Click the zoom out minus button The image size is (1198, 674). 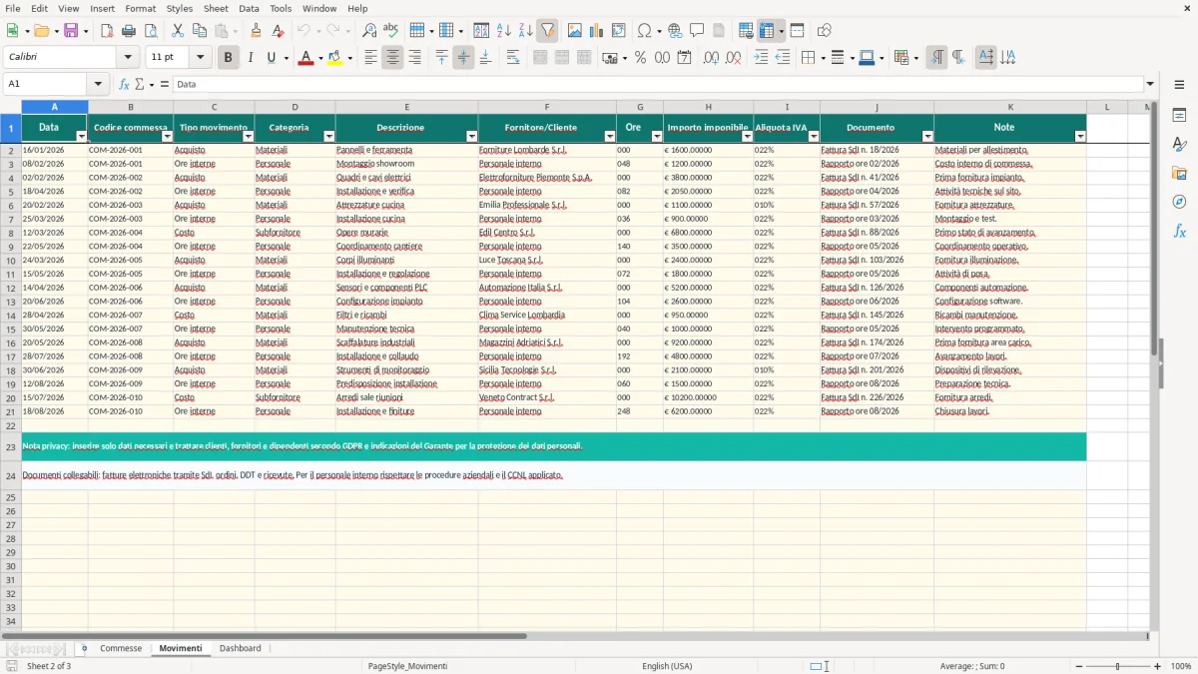tap(1078, 666)
